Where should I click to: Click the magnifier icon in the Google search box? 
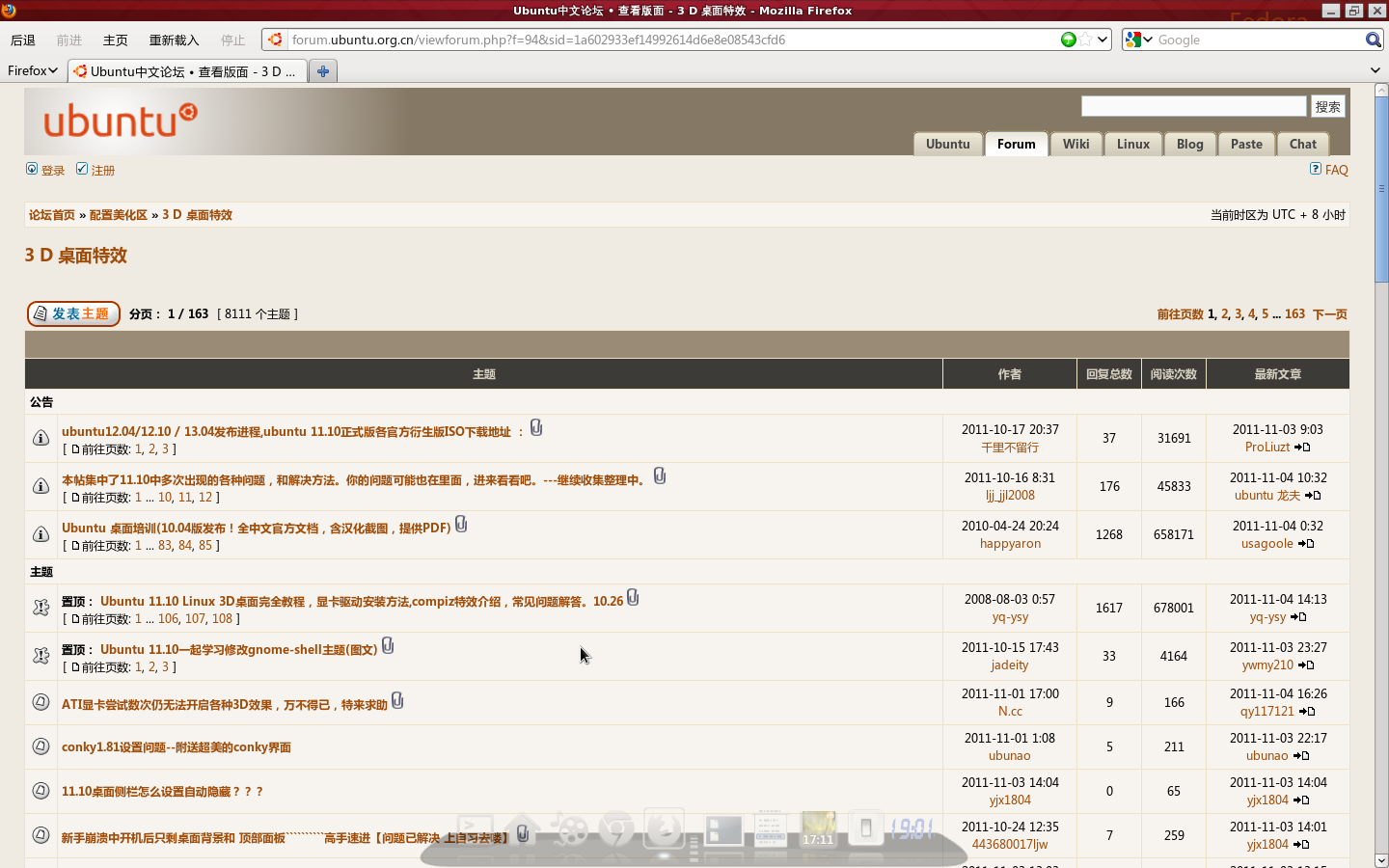(1374, 40)
